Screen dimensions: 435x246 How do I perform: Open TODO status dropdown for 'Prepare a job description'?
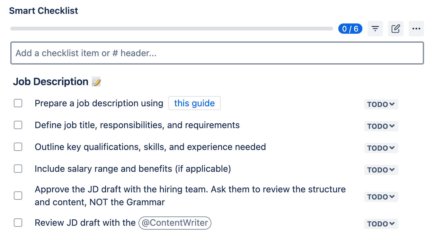tap(381, 104)
